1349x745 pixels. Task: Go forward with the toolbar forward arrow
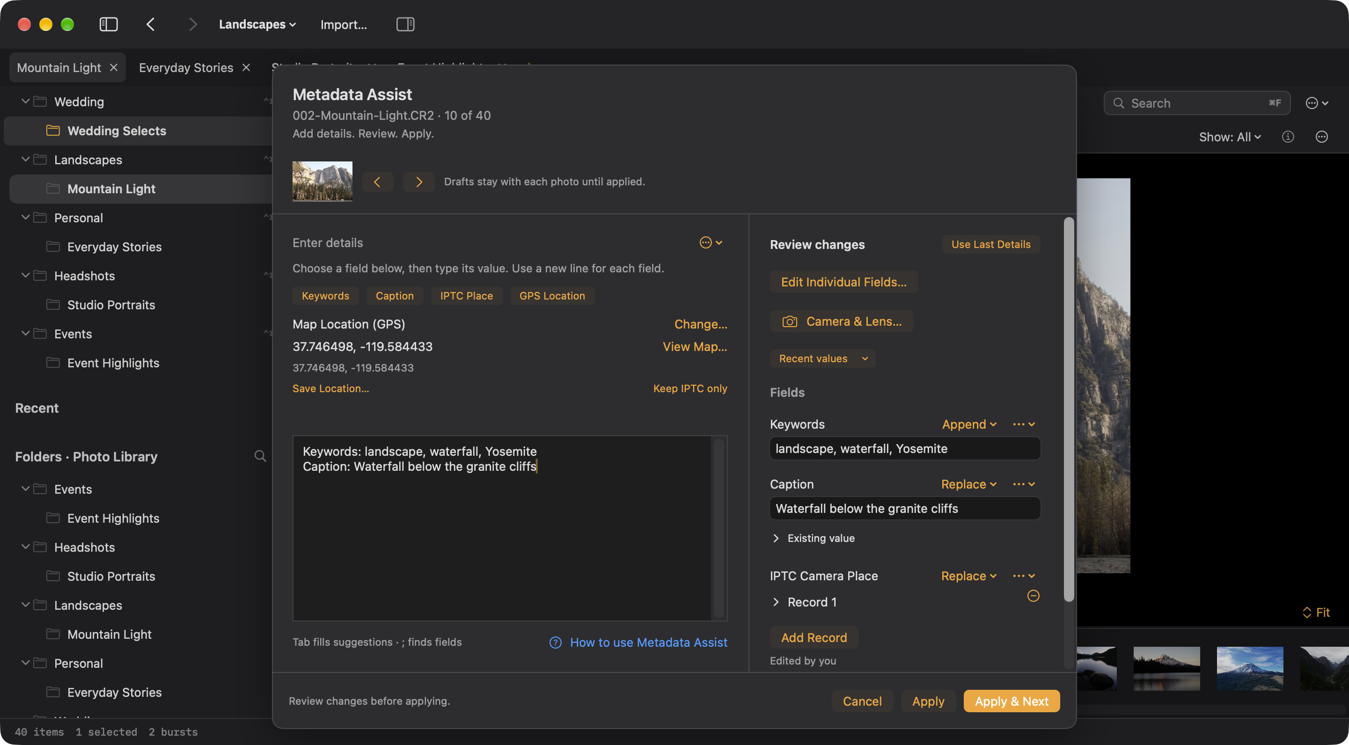[193, 24]
